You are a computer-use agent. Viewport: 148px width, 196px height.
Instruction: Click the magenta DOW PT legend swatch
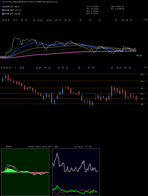(x=3, y=14)
